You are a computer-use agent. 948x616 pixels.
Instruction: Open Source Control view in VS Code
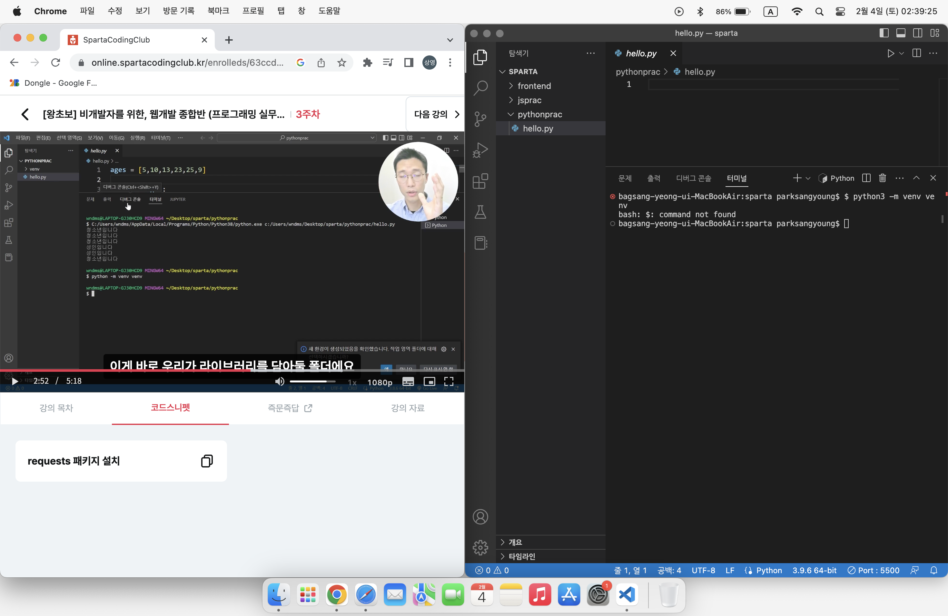[480, 119]
